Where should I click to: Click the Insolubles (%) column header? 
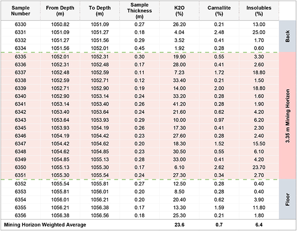261,12
